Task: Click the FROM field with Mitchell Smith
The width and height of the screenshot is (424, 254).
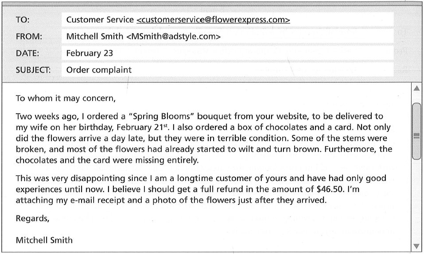Action: [x=227, y=36]
